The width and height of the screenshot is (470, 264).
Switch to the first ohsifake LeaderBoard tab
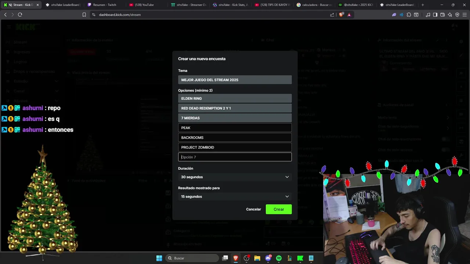pos(62,5)
